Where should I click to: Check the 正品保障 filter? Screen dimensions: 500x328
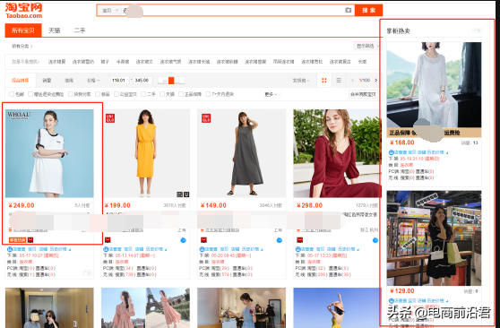coord(181,94)
